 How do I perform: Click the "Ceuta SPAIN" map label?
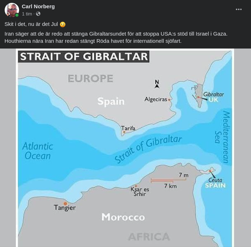pyautogui.click(x=215, y=183)
